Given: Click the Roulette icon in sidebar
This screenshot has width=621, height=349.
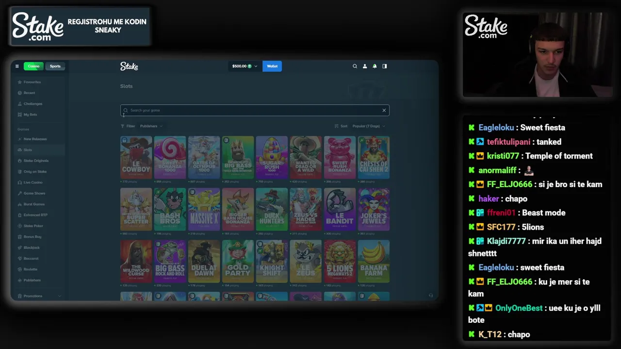Looking at the screenshot, I should [x=20, y=269].
